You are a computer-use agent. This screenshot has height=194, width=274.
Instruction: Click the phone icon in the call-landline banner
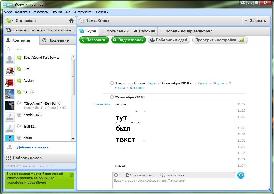[x=8, y=30]
